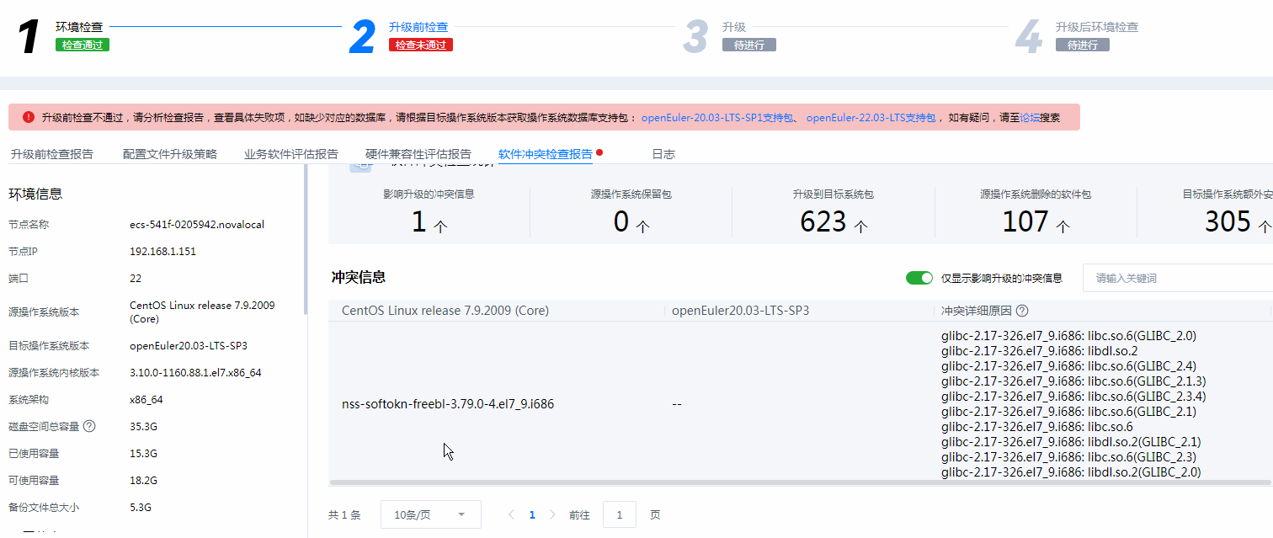The width and height of the screenshot is (1273, 538).
Task: Open the 日志 tab
Action: tap(663, 154)
